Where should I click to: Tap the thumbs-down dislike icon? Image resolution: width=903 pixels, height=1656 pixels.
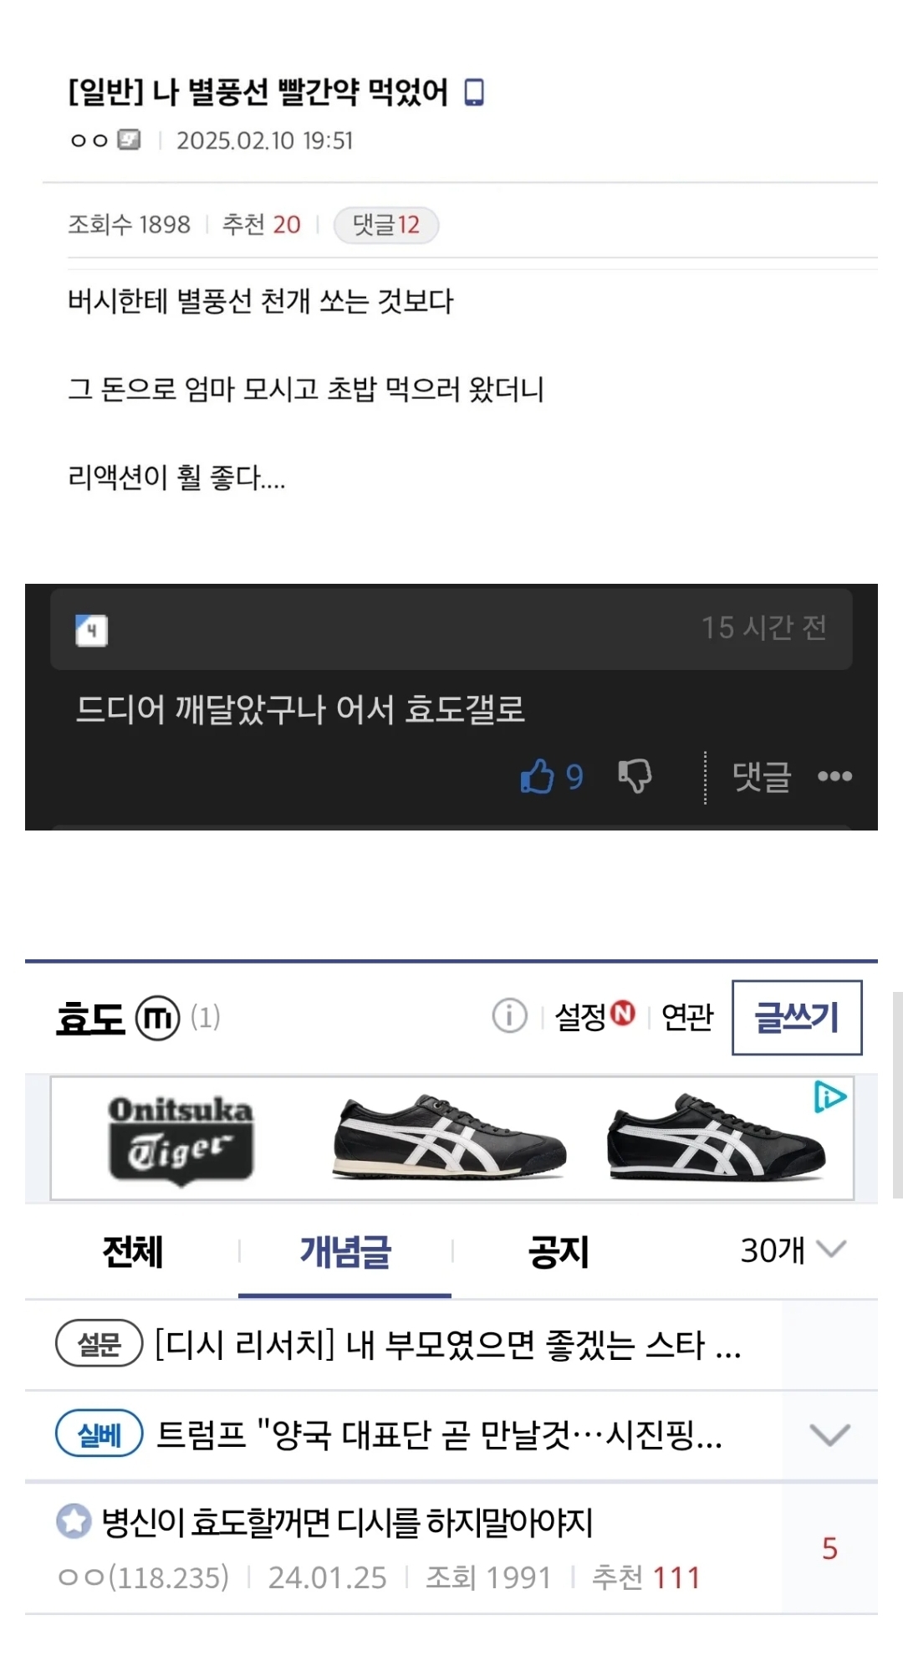pos(635,775)
